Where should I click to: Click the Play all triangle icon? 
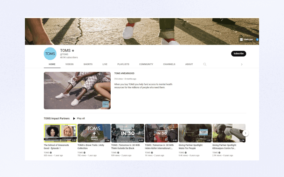coord(74,119)
